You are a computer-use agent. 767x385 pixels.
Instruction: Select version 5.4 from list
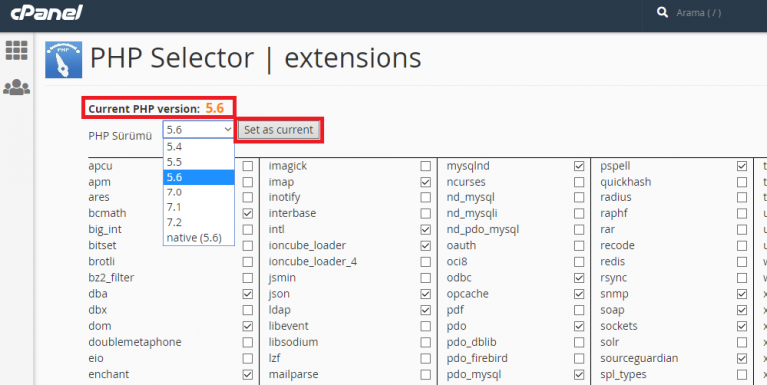pos(199,146)
